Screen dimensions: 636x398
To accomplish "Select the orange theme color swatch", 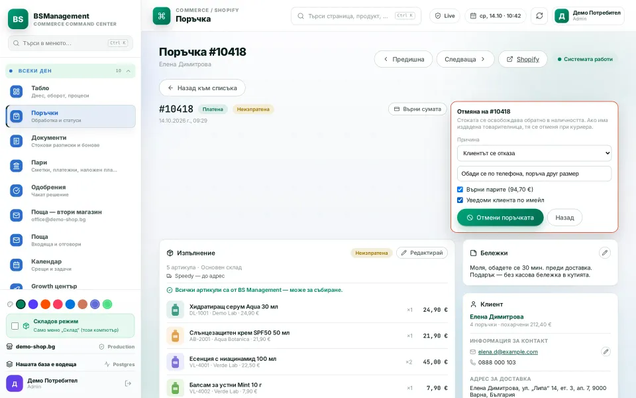I will 46,304.
